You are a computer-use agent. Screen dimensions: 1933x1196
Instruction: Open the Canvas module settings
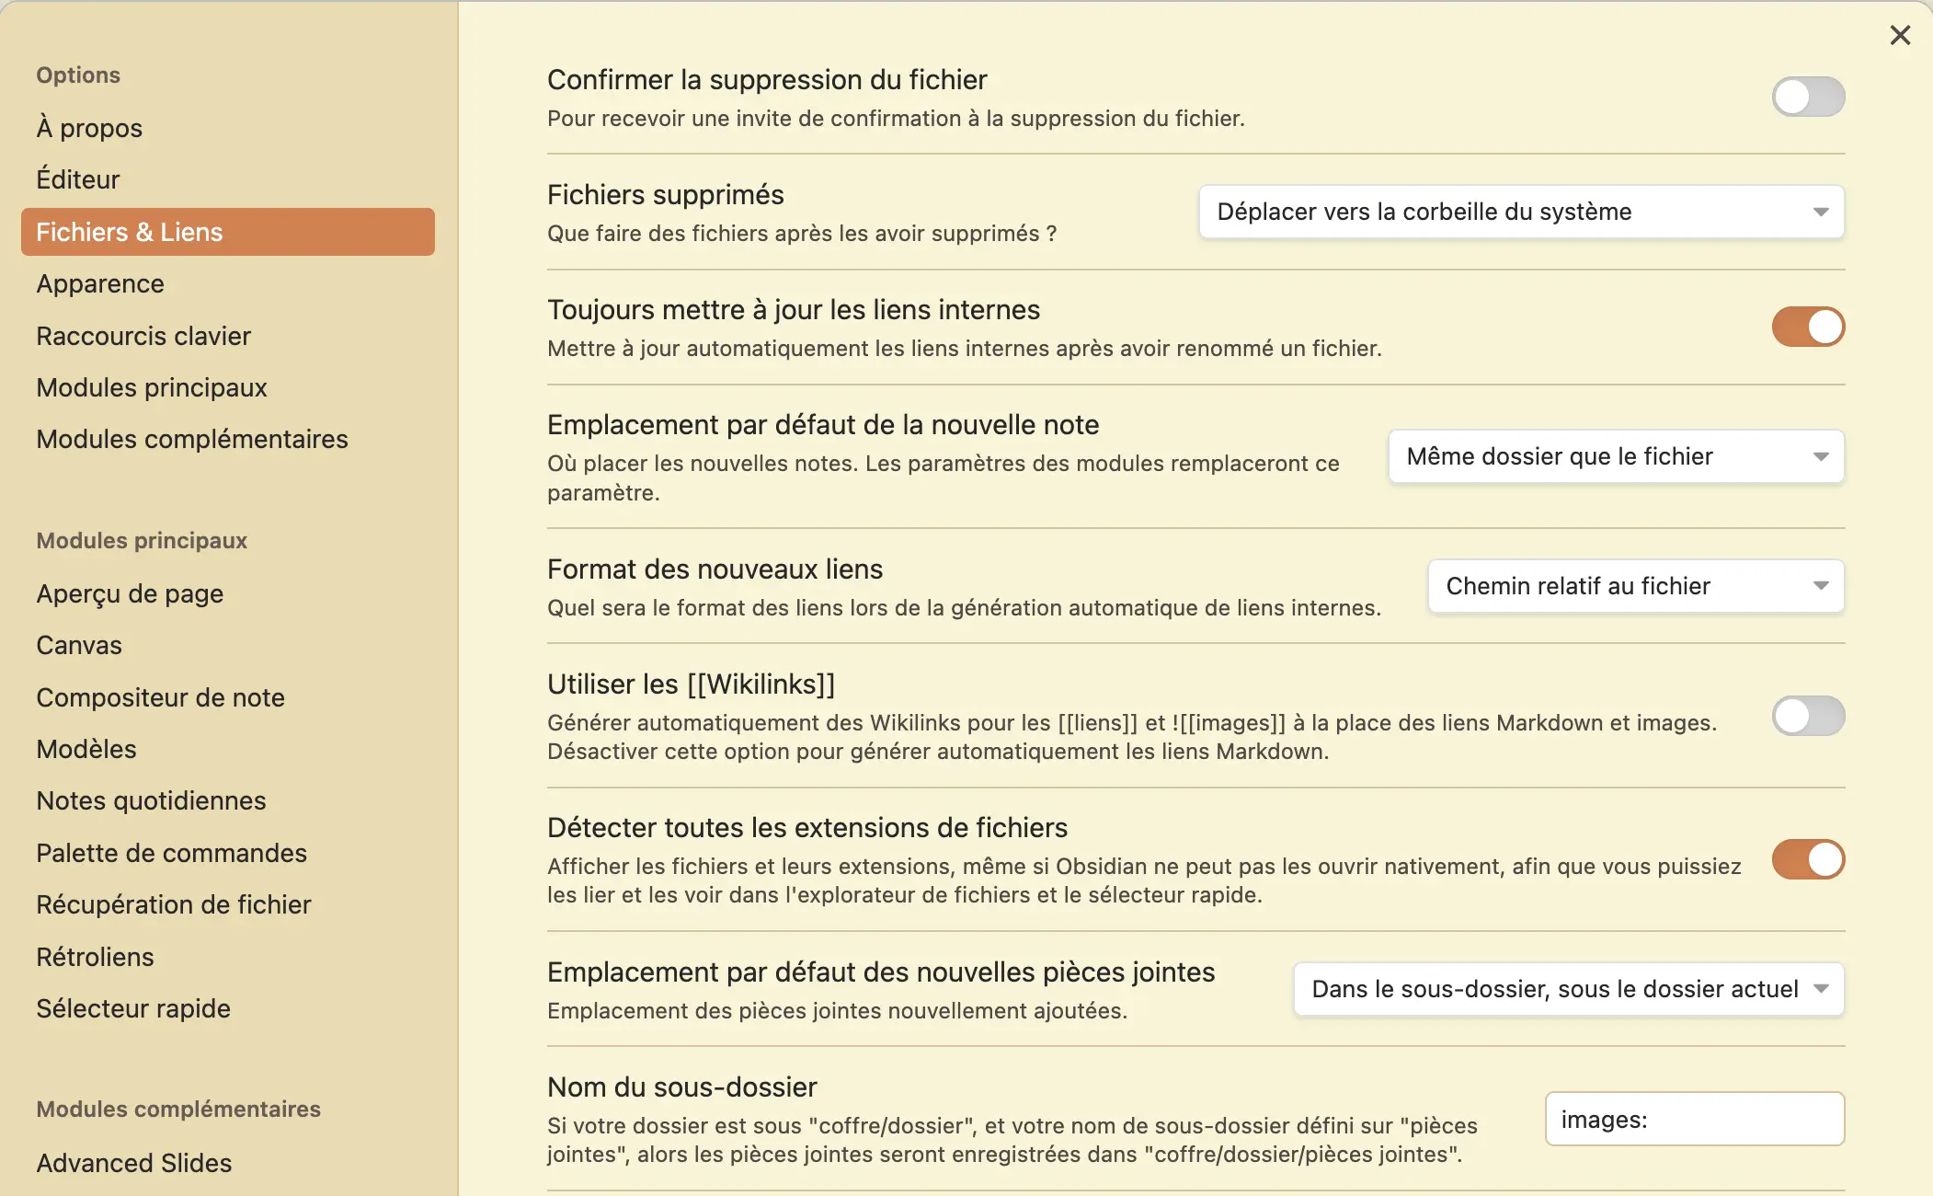click(79, 645)
